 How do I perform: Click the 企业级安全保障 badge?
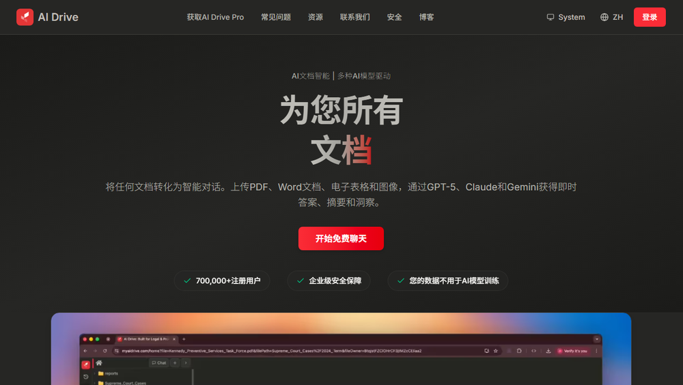pos(329,281)
